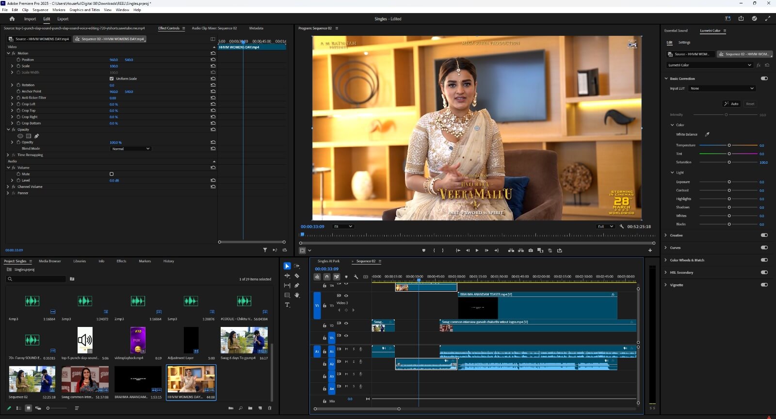Uncheck the Uniform Scale checkbox
The height and width of the screenshot is (419, 776).
(x=112, y=78)
